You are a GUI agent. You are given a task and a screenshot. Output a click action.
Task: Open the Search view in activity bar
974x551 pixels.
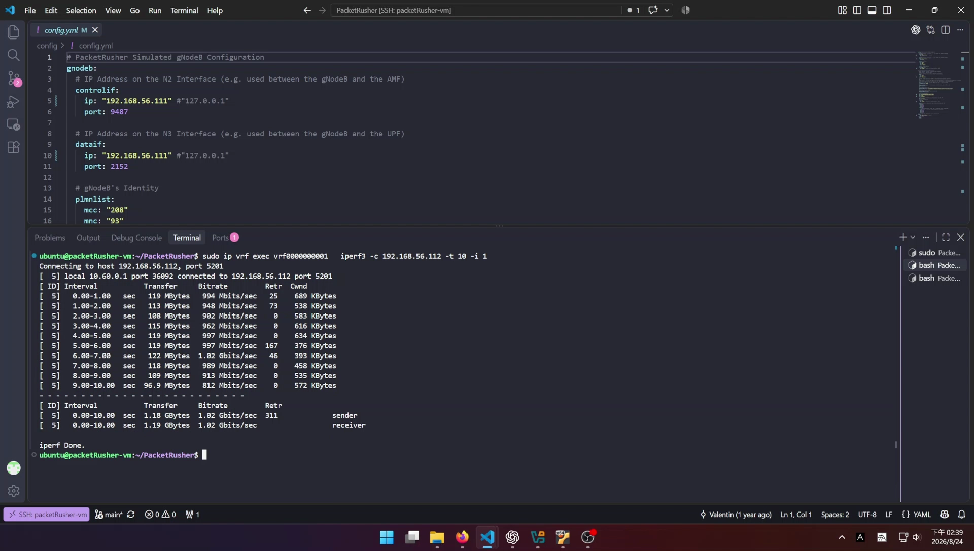click(14, 55)
